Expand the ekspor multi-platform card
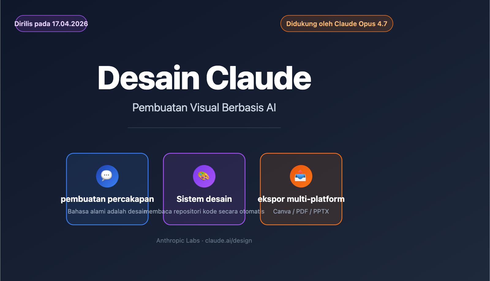The width and height of the screenshot is (490, 281). click(x=301, y=189)
